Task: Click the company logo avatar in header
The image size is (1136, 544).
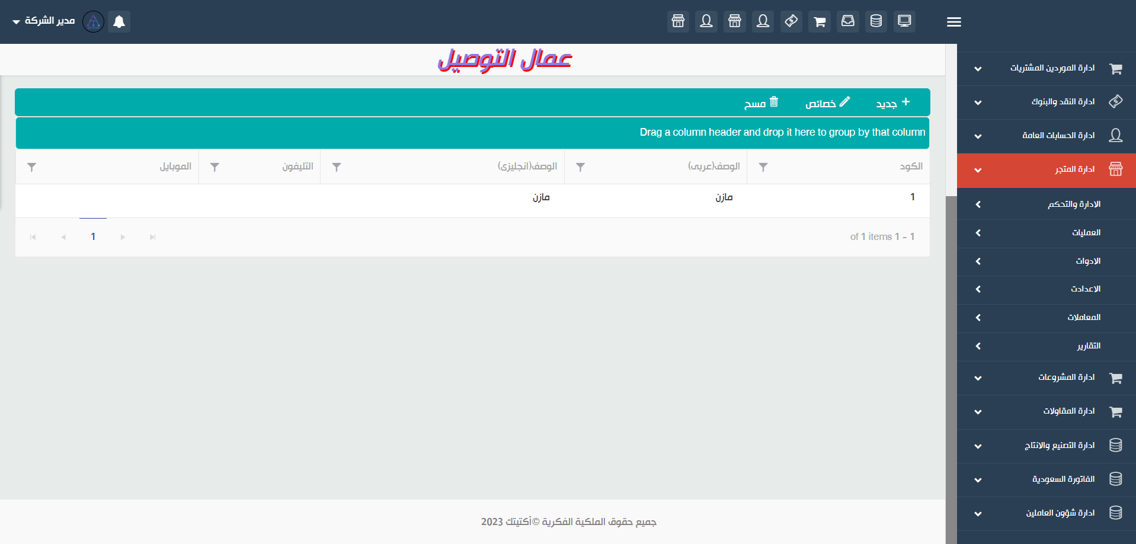Action: (93, 21)
